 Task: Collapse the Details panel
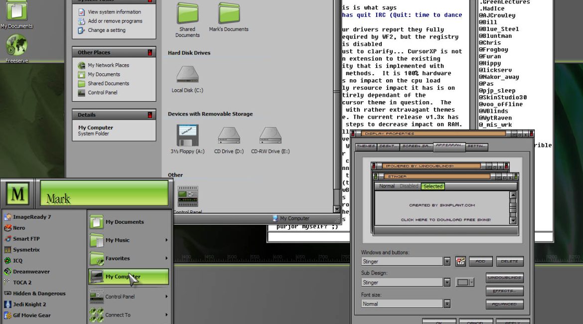tap(149, 115)
